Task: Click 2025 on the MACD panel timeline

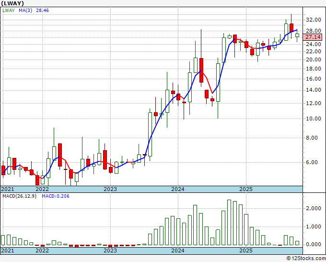Action: pos(245,250)
